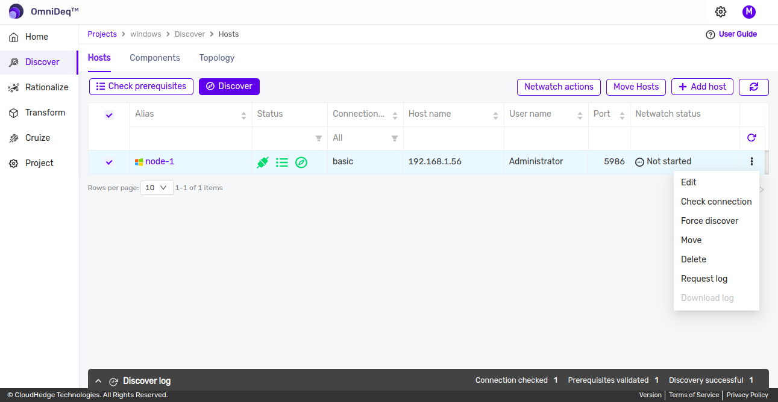
Task: Click the purple Discover button
Action: (230, 87)
